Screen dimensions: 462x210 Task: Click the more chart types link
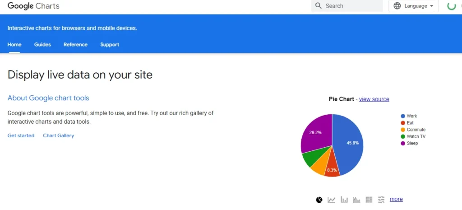396,199
